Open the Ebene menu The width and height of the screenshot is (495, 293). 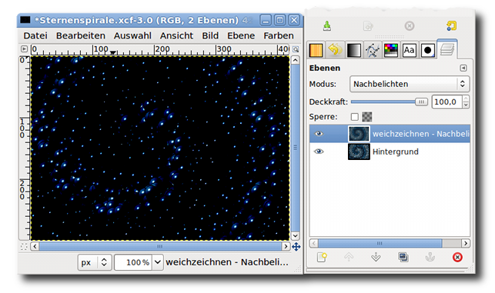[x=241, y=35]
